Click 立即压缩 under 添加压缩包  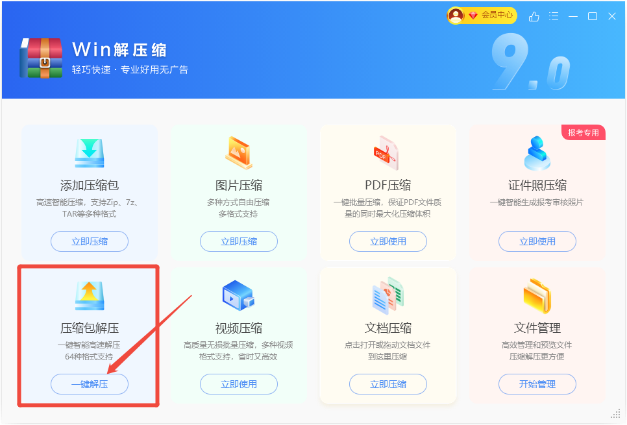(x=90, y=241)
